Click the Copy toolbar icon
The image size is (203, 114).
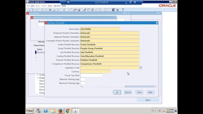[x=68, y=10]
